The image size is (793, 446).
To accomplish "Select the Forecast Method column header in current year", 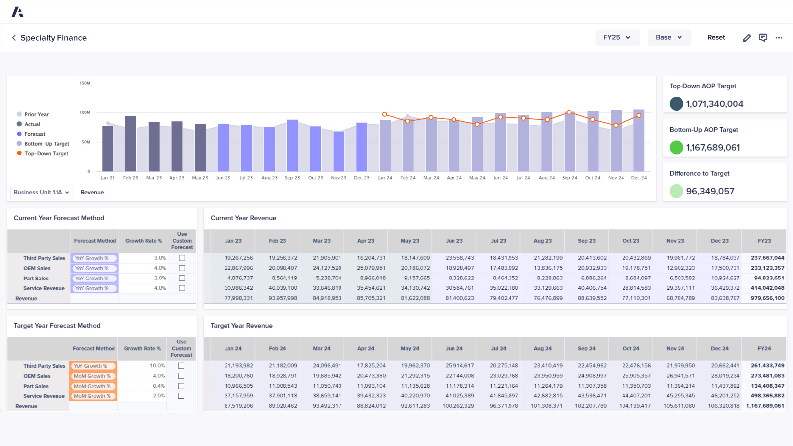I will pyautogui.click(x=95, y=241).
